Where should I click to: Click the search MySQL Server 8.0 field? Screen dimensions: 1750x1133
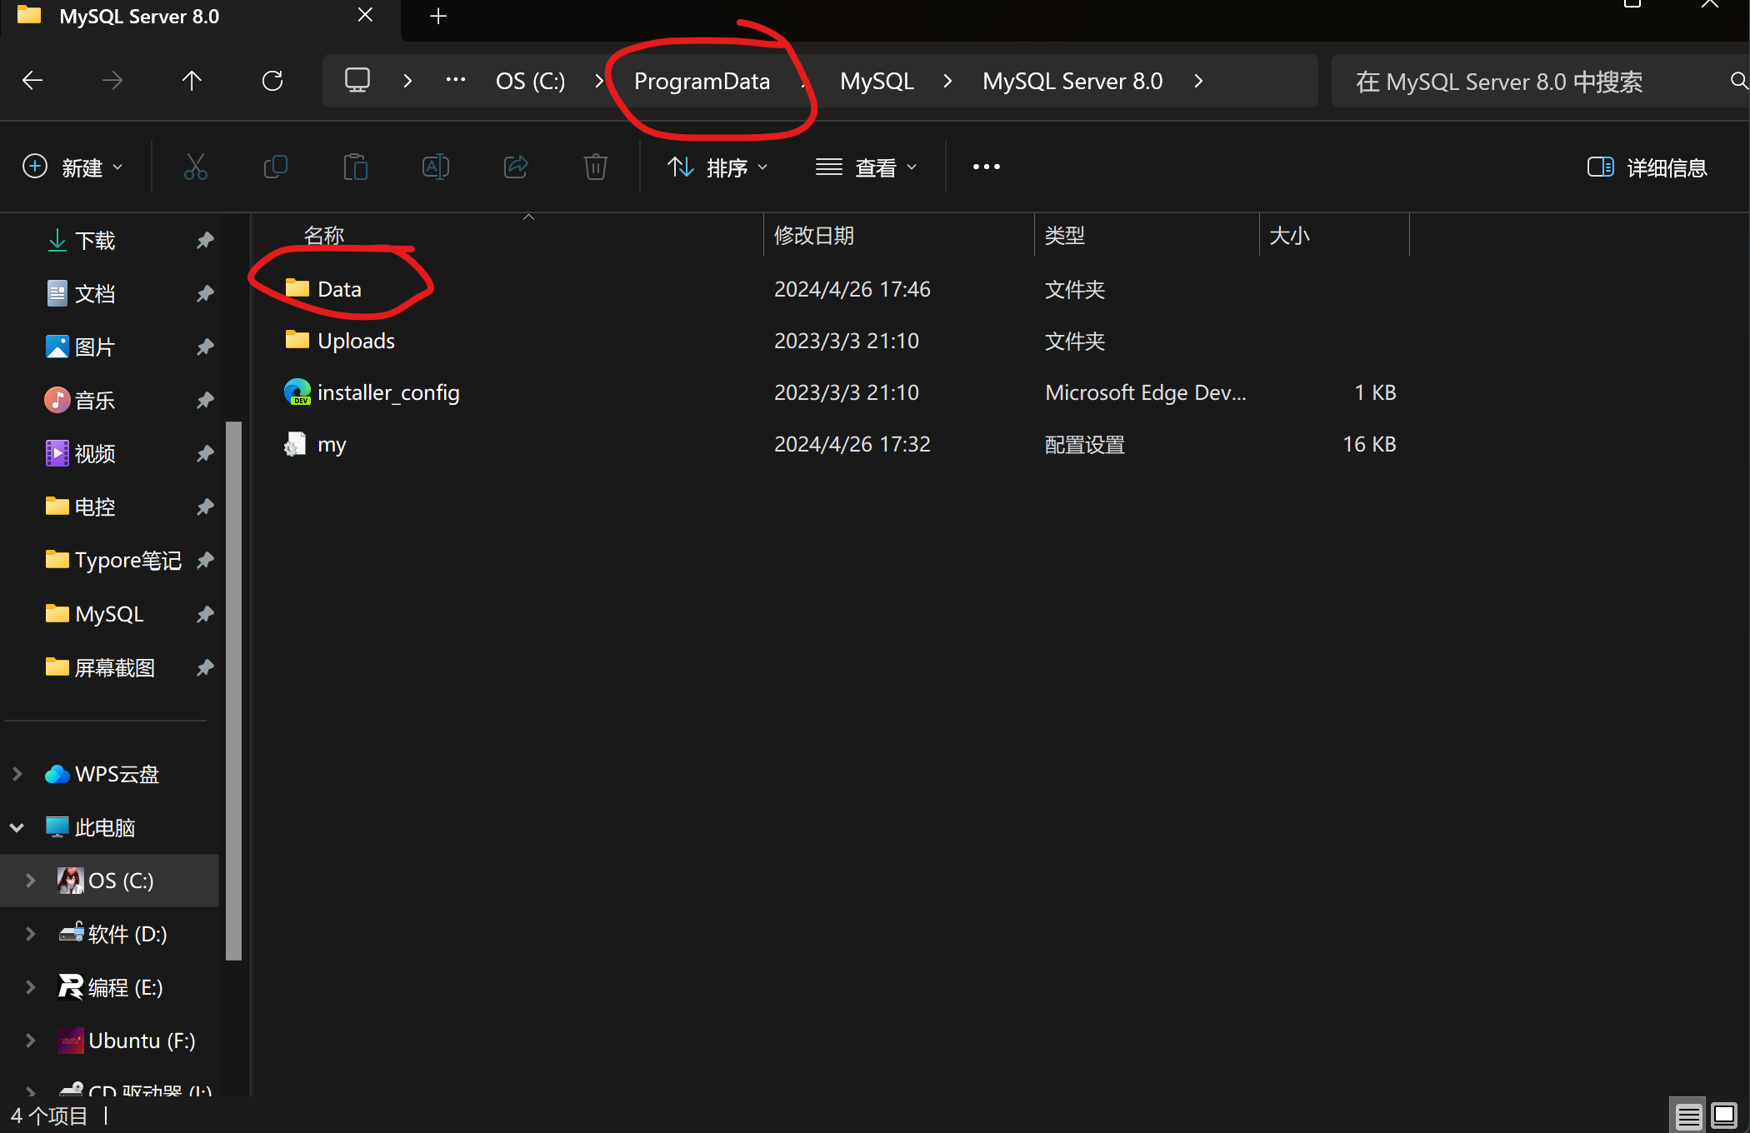1540,81
